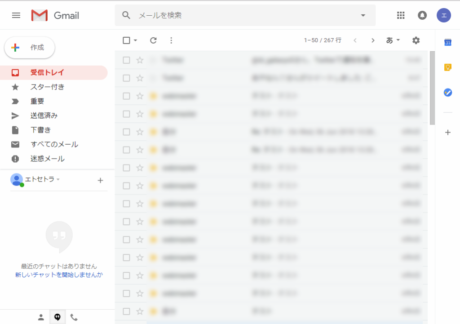Star the second email in list

[140, 78]
